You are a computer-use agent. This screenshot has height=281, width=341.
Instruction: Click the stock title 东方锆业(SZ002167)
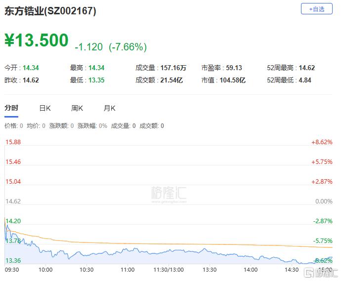point(50,11)
